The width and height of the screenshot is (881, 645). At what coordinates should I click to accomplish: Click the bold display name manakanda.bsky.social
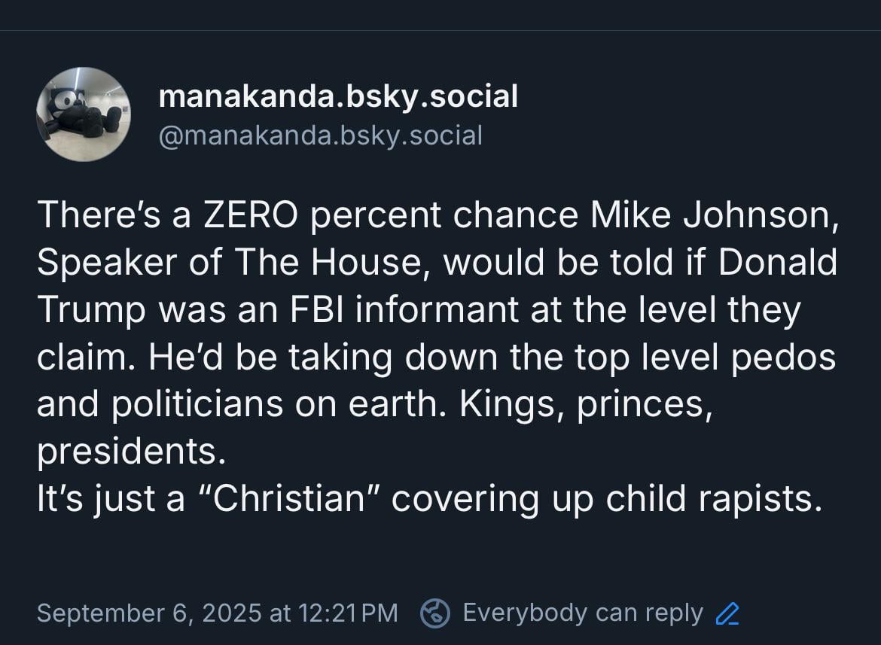(x=338, y=96)
